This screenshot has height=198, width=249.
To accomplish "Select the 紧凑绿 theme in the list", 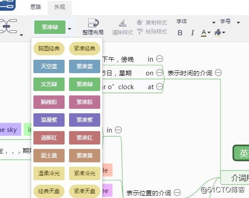I will (85, 84).
